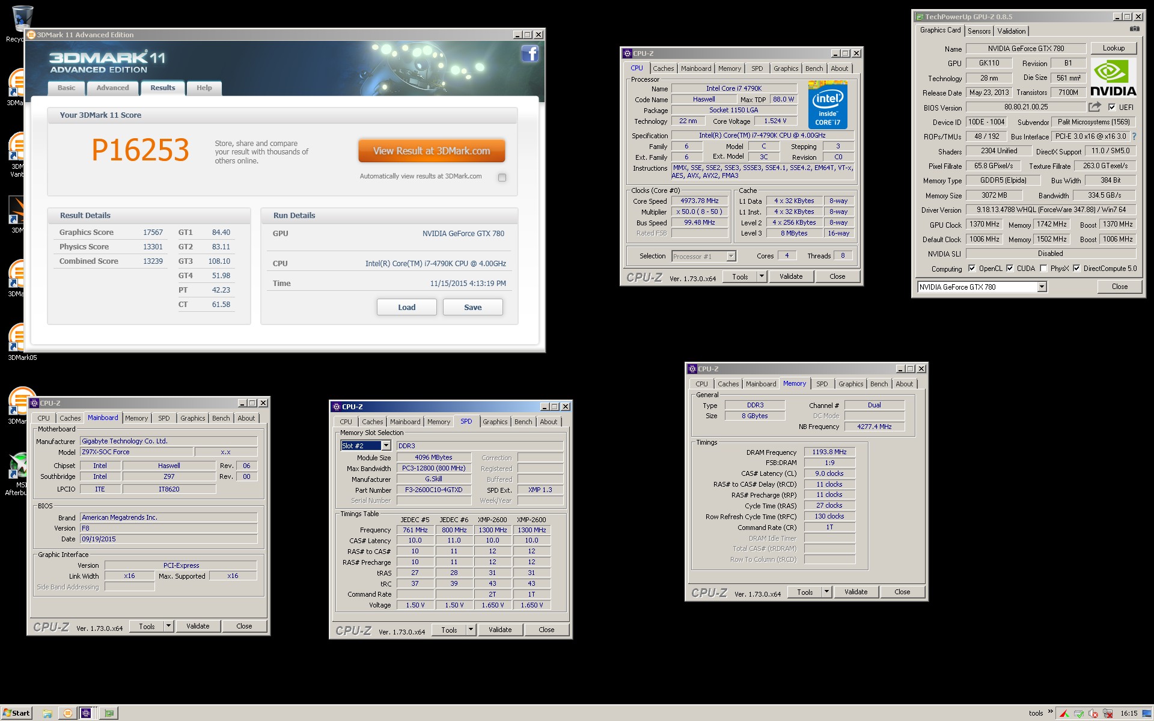1154x721 pixels.
Task: Click the Facebook icon in 3DMark 11
Action: pyautogui.click(x=530, y=54)
